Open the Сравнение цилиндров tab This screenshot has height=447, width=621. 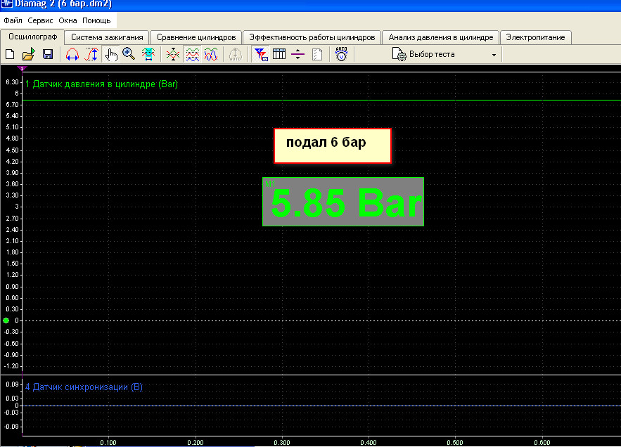click(x=196, y=37)
